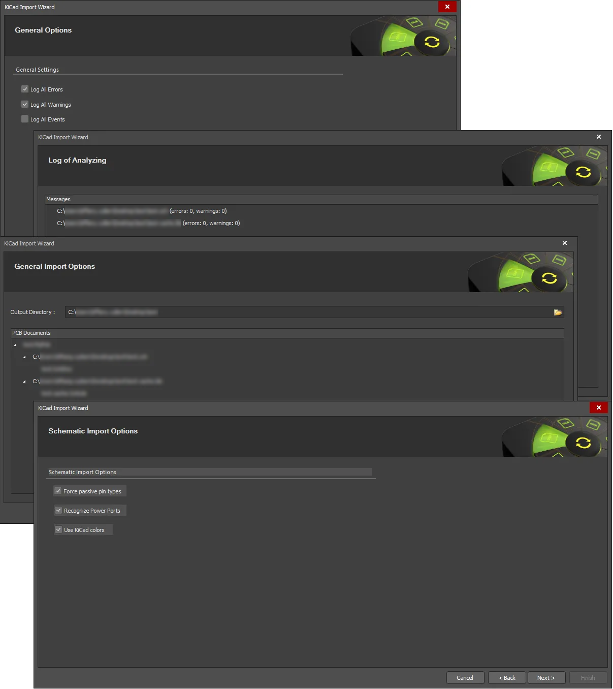The height and width of the screenshot is (689, 613).
Task: Click the General Settings section label
Action: click(38, 70)
